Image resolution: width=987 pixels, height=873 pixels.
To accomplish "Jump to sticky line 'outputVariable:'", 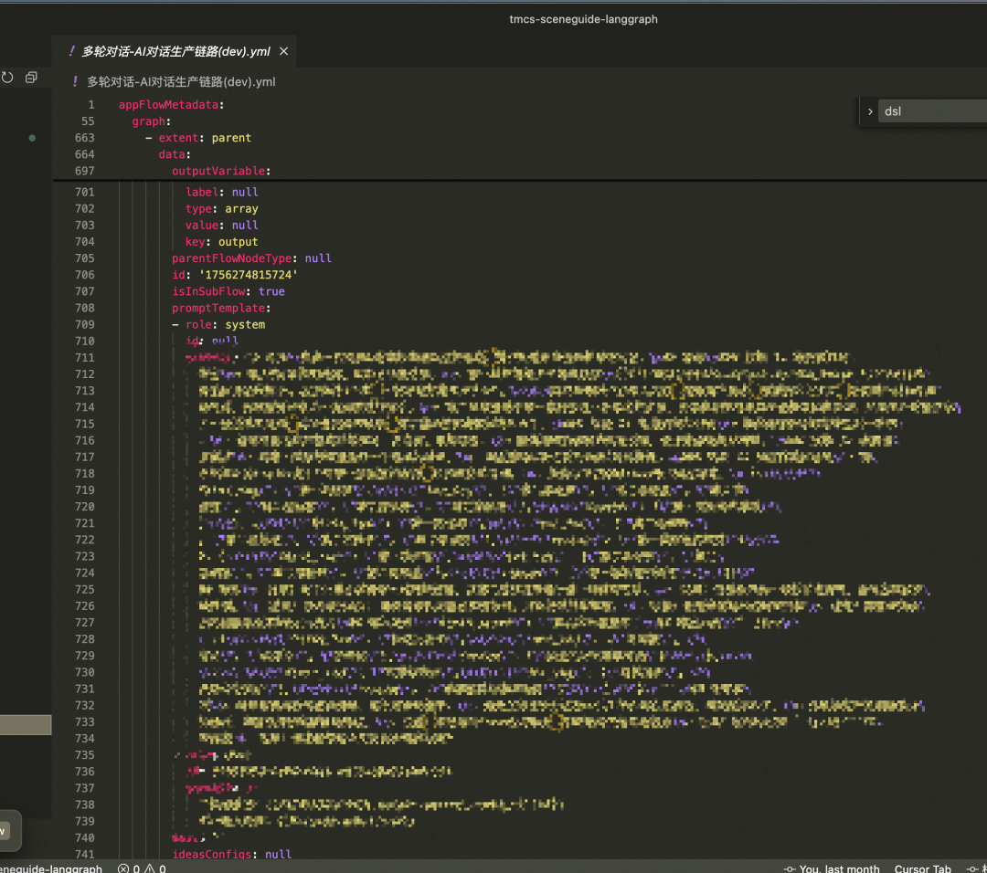I will pyautogui.click(x=221, y=171).
